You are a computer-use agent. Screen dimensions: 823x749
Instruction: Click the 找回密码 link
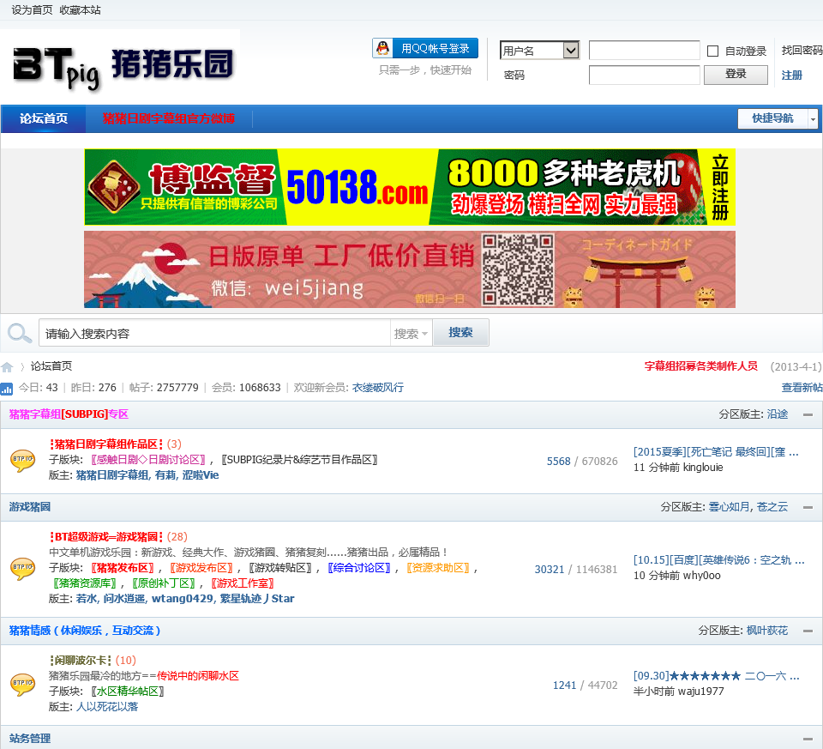[802, 51]
